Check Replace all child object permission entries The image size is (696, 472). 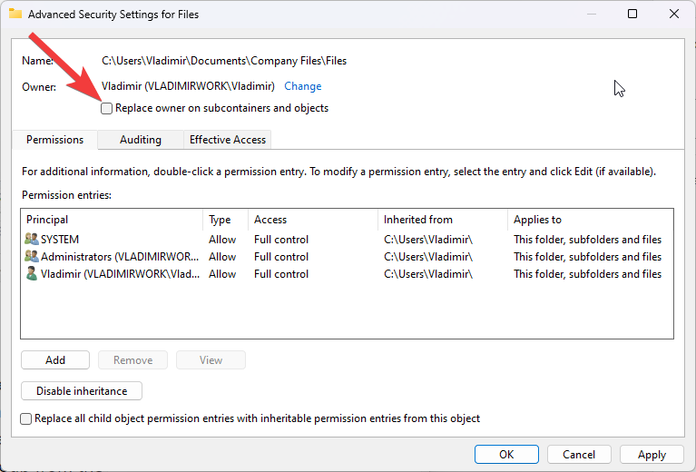[26, 418]
